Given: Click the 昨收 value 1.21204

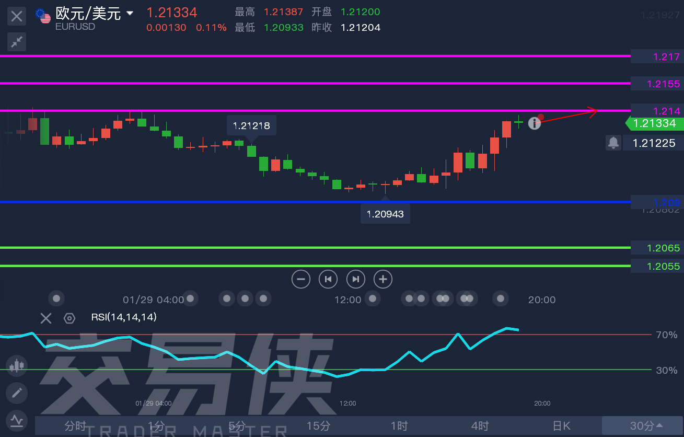Looking at the screenshot, I should click(361, 27).
